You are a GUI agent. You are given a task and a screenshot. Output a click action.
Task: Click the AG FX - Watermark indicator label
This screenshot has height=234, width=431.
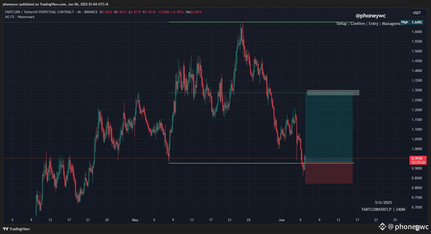pyautogui.click(x=20, y=17)
